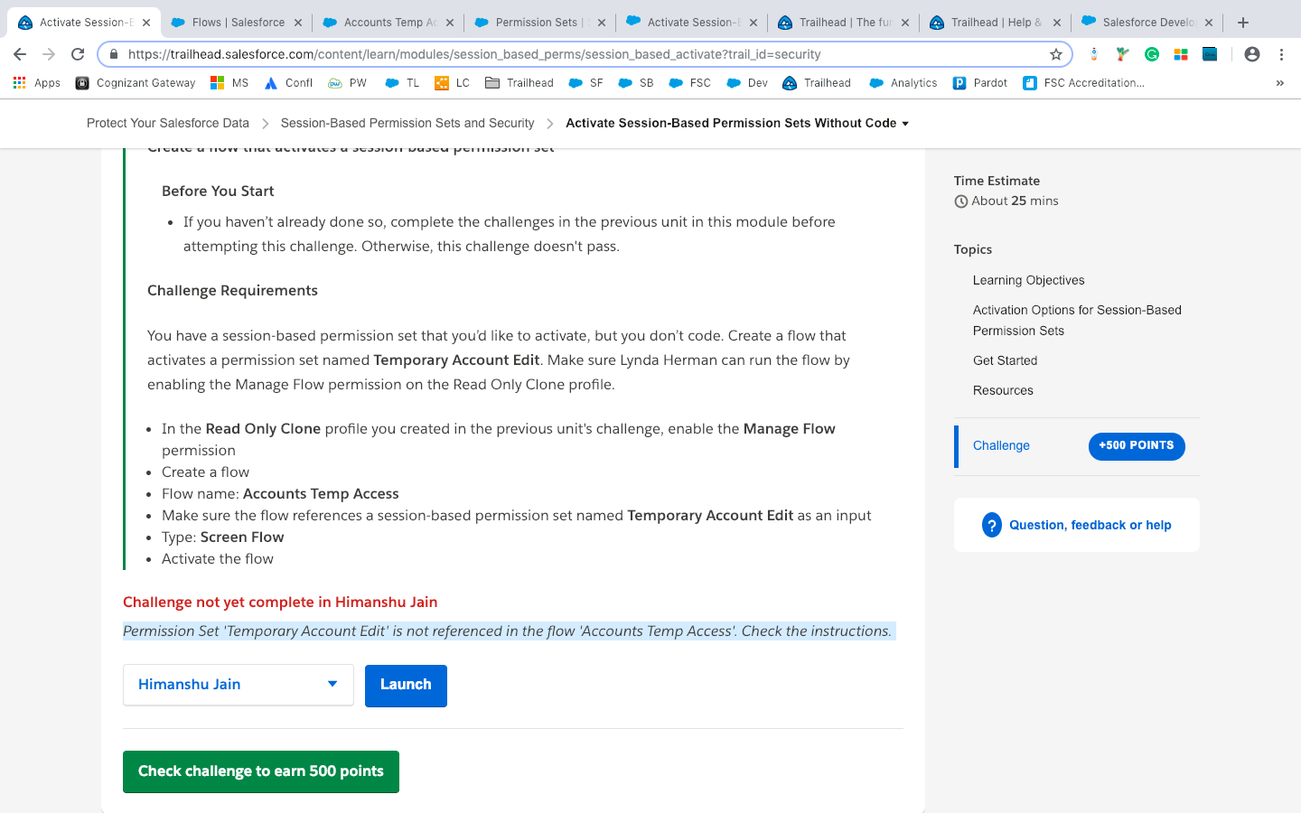Open the Cognizant Gateway bookmark

click(x=135, y=83)
